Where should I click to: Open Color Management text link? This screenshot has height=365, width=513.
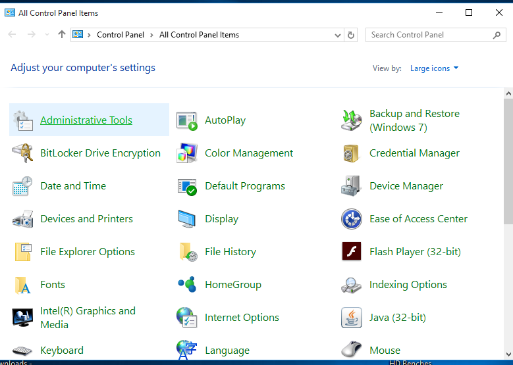click(x=249, y=153)
